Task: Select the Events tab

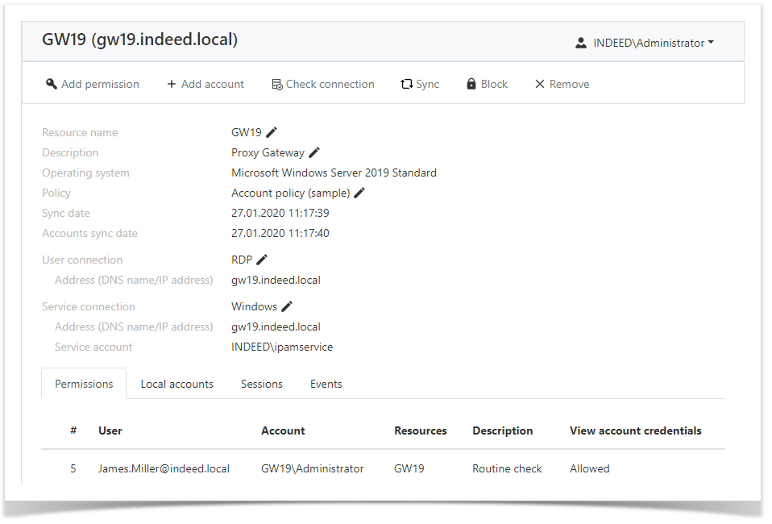Action: click(326, 384)
